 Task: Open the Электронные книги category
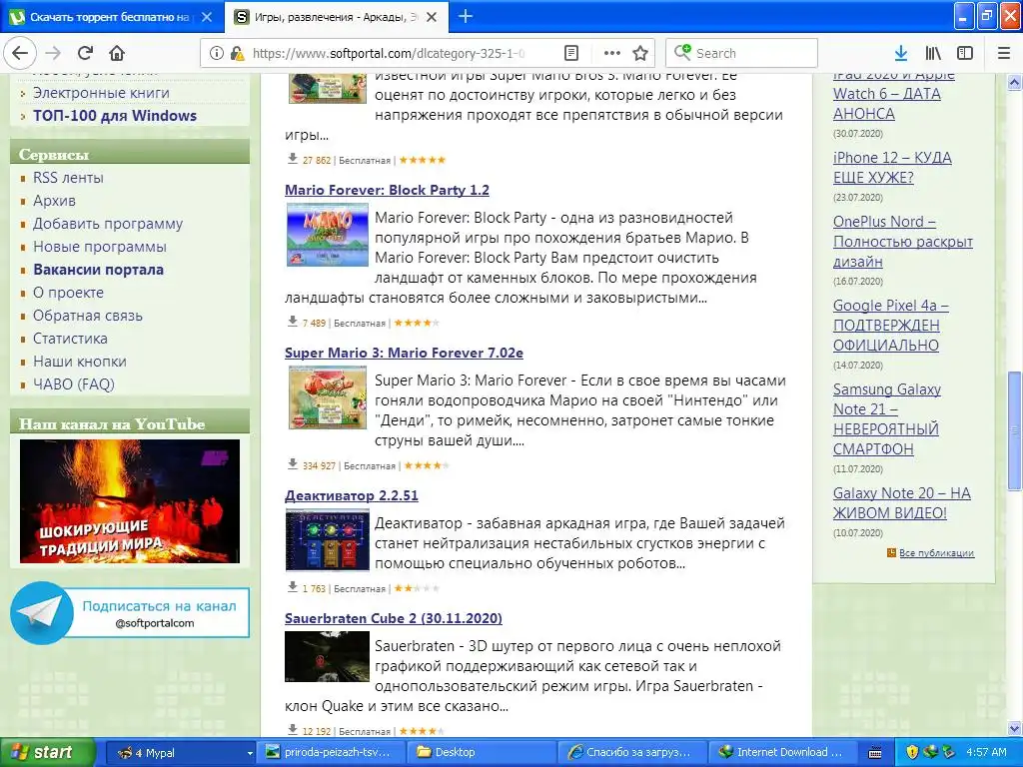point(101,93)
